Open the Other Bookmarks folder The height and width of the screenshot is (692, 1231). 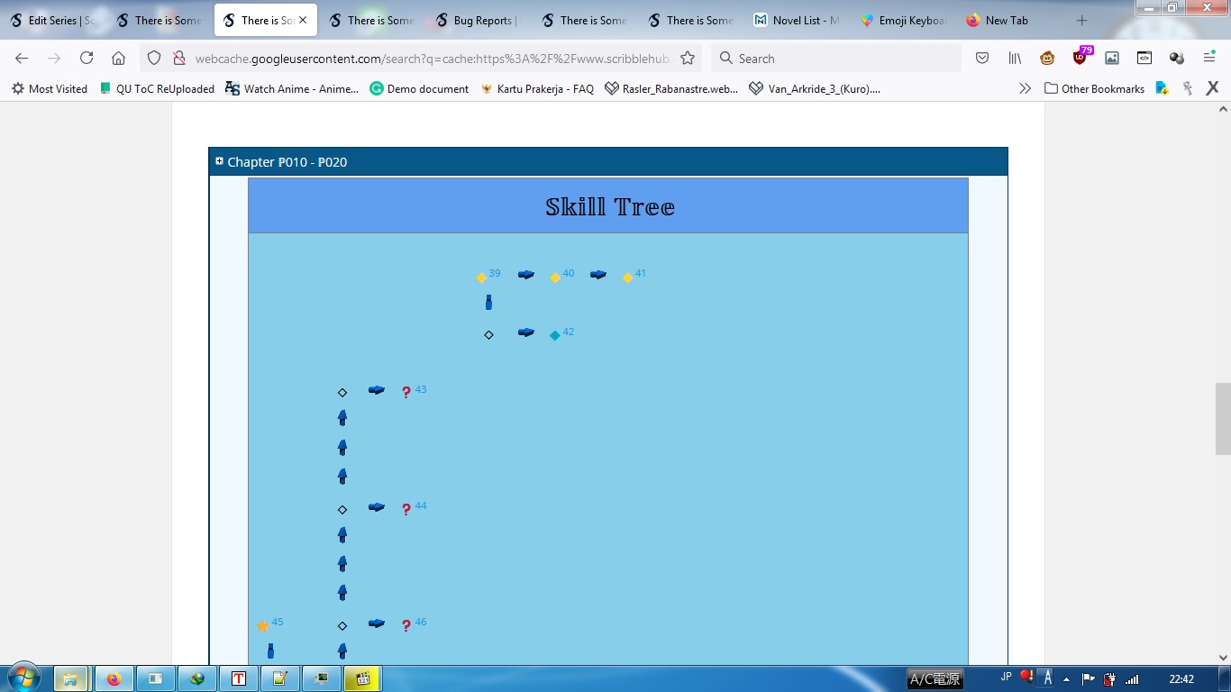pos(1094,88)
